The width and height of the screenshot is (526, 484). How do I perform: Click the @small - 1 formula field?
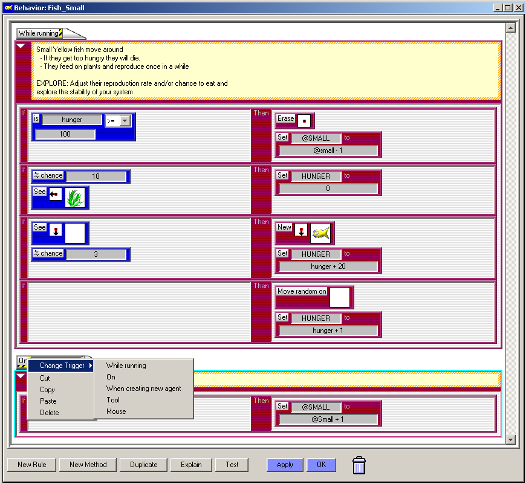click(328, 150)
